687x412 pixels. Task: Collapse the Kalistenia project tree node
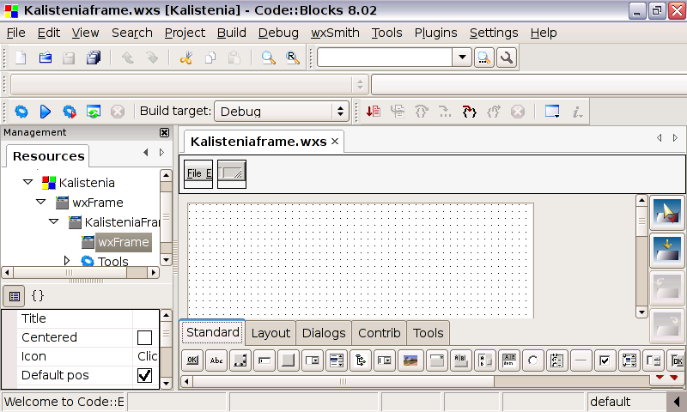click(28, 182)
